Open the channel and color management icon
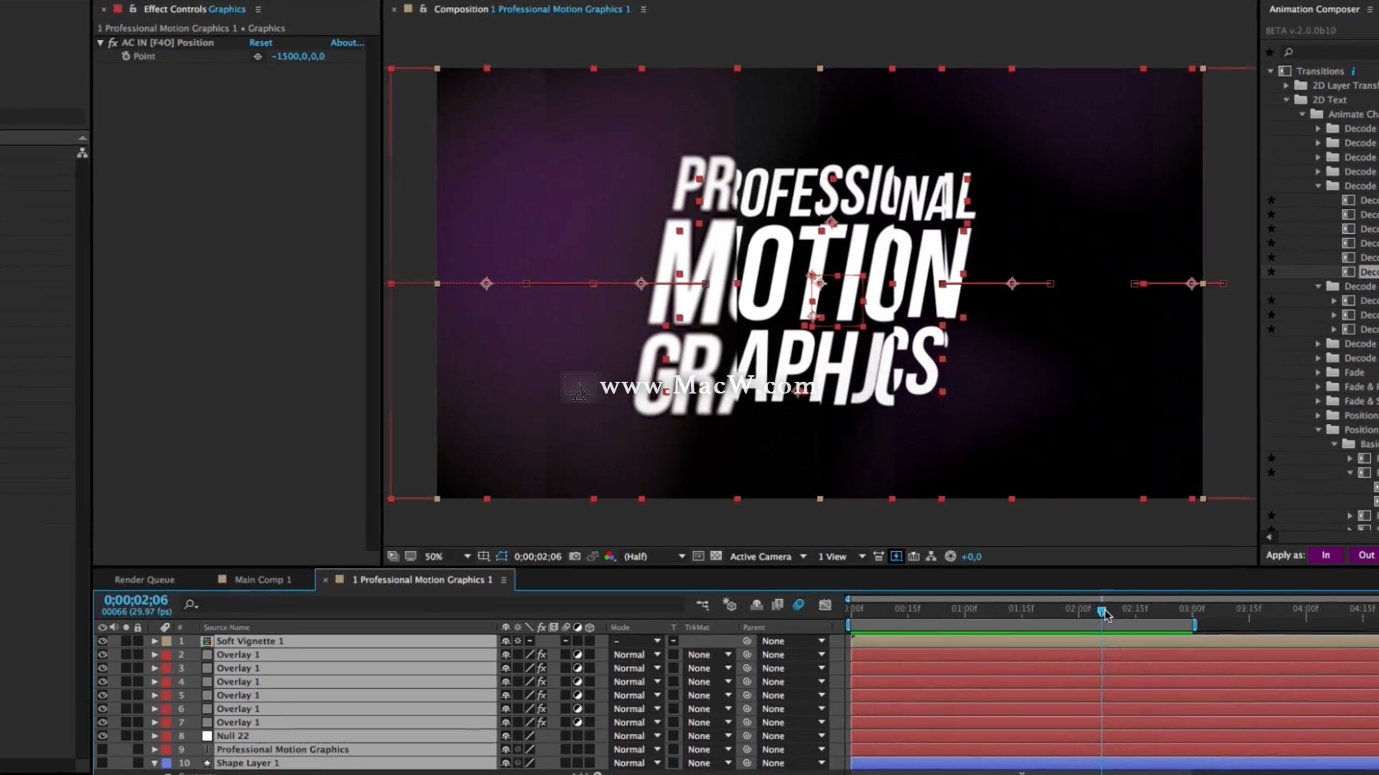This screenshot has width=1379, height=775. (x=610, y=556)
